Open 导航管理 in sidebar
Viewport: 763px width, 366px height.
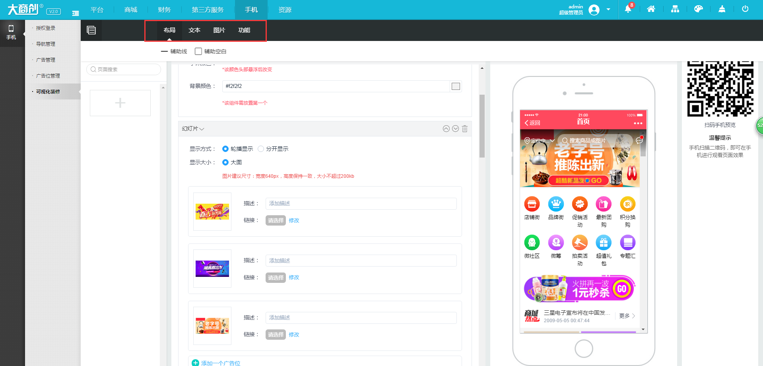(x=46, y=44)
